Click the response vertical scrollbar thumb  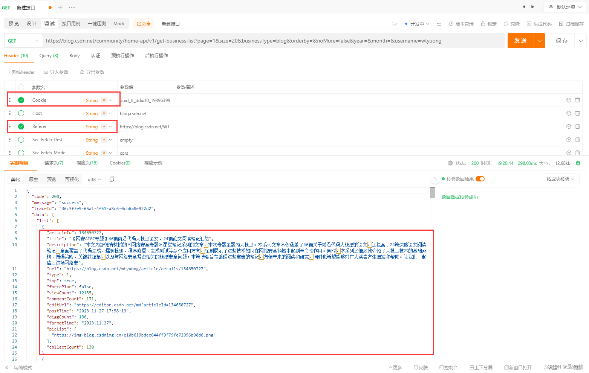(432, 193)
